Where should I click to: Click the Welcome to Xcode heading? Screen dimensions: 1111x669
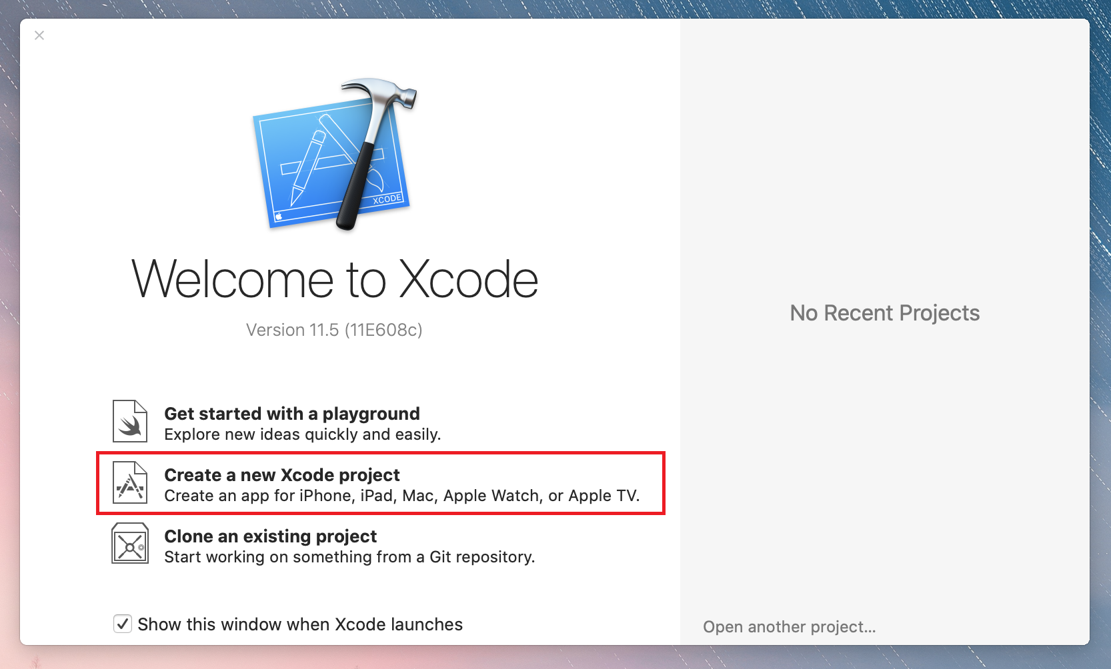click(x=335, y=280)
